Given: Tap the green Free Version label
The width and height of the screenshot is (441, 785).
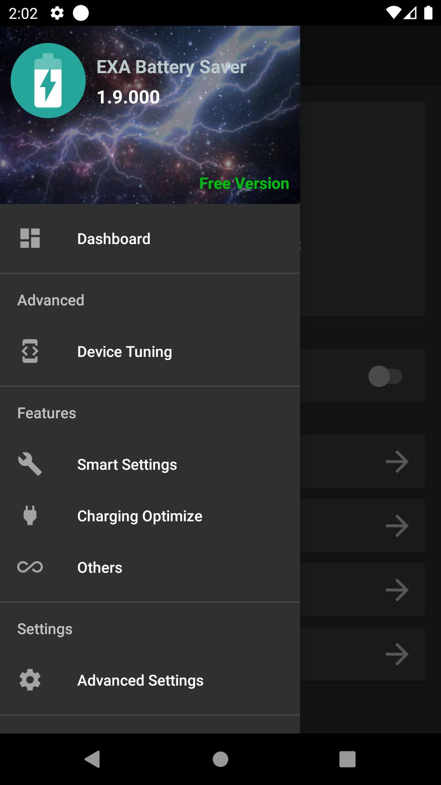Looking at the screenshot, I should (244, 184).
